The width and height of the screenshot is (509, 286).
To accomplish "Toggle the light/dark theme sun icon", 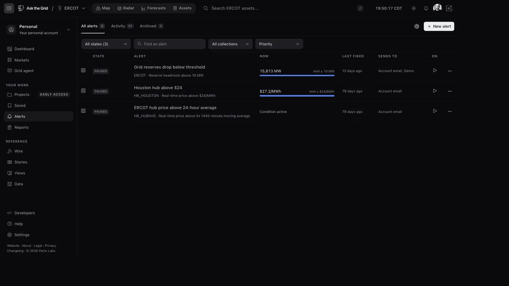I will pyautogui.click(x=414, y=8).
